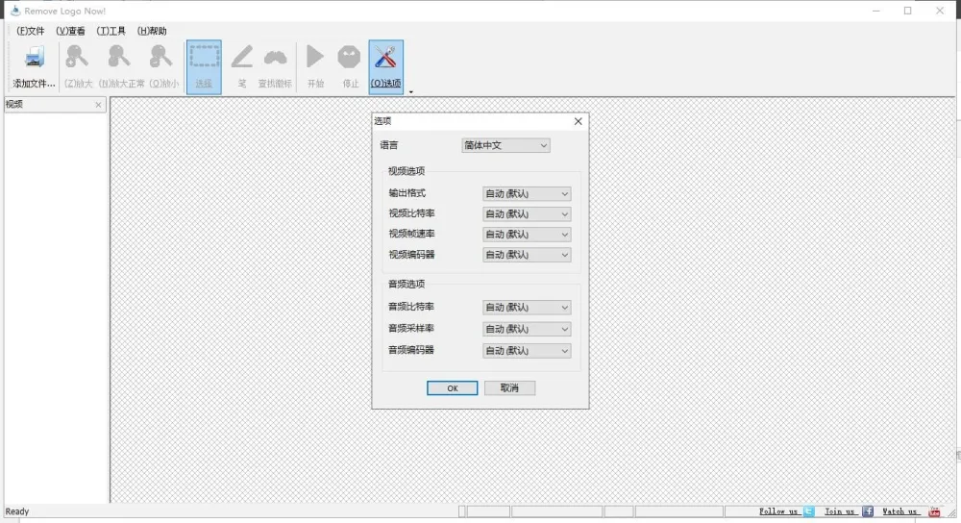Open the 视频编码器 video encoder dropdown
The width and height of the screenshot is (961, 523).
click(x=527, y=256)
